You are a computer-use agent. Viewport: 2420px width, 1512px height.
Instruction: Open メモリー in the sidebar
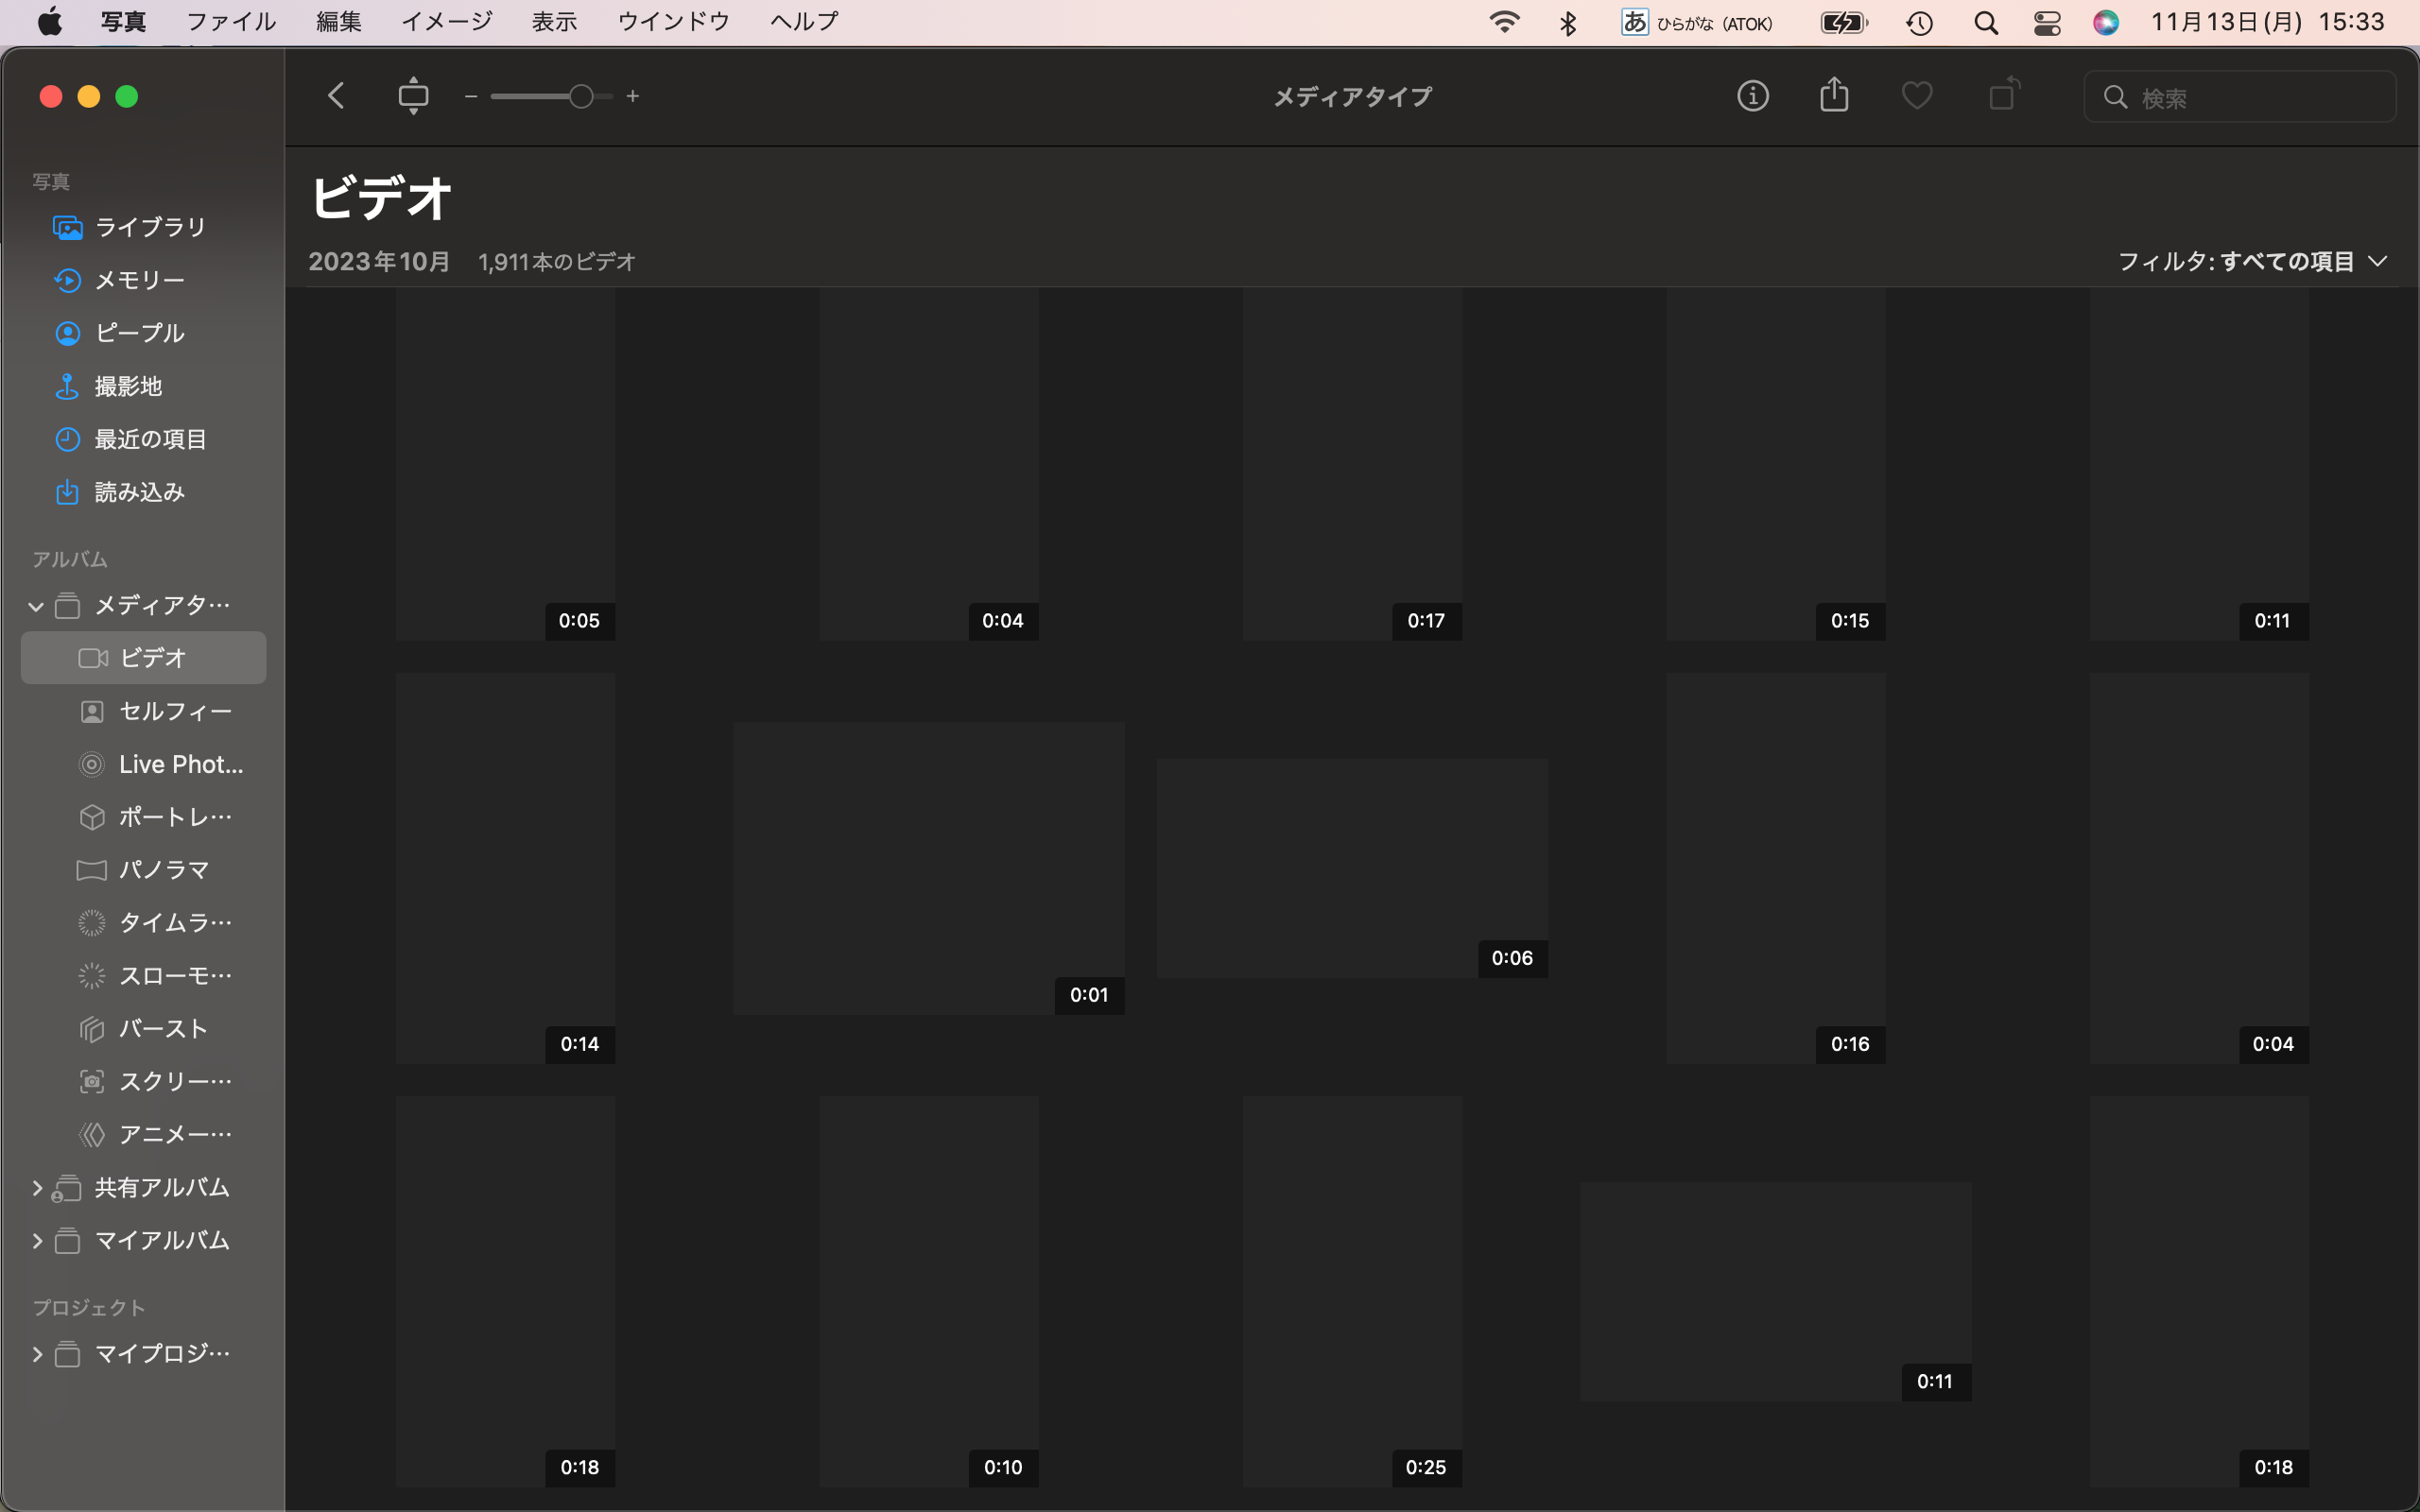click(139, 280)
